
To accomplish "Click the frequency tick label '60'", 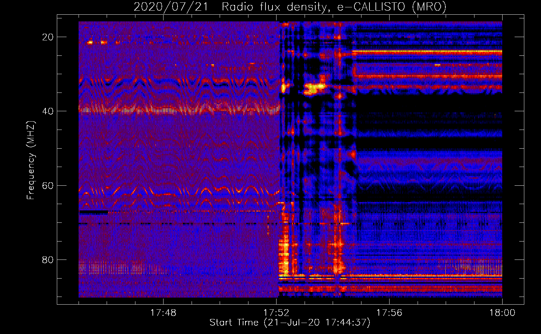I will click(x=48, y=185).
